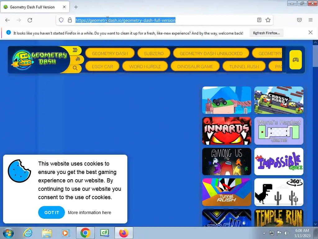Open the WORD HURDLE category pill

(x=145, y=67)
